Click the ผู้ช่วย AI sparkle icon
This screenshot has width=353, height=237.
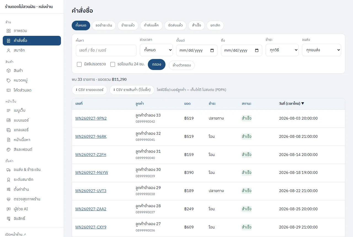tap(9, 209)
